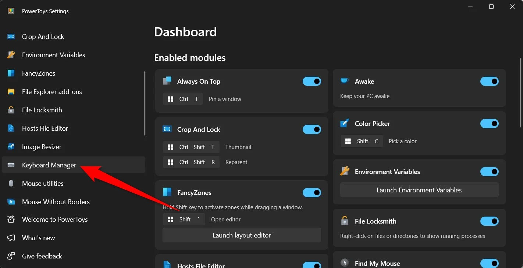Click the Environment Variables sidebar icon

tap(11, 55)
